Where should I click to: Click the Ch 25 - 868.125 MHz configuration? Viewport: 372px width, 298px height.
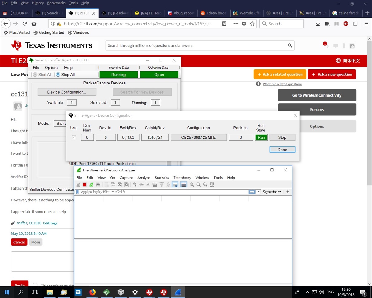198,137
